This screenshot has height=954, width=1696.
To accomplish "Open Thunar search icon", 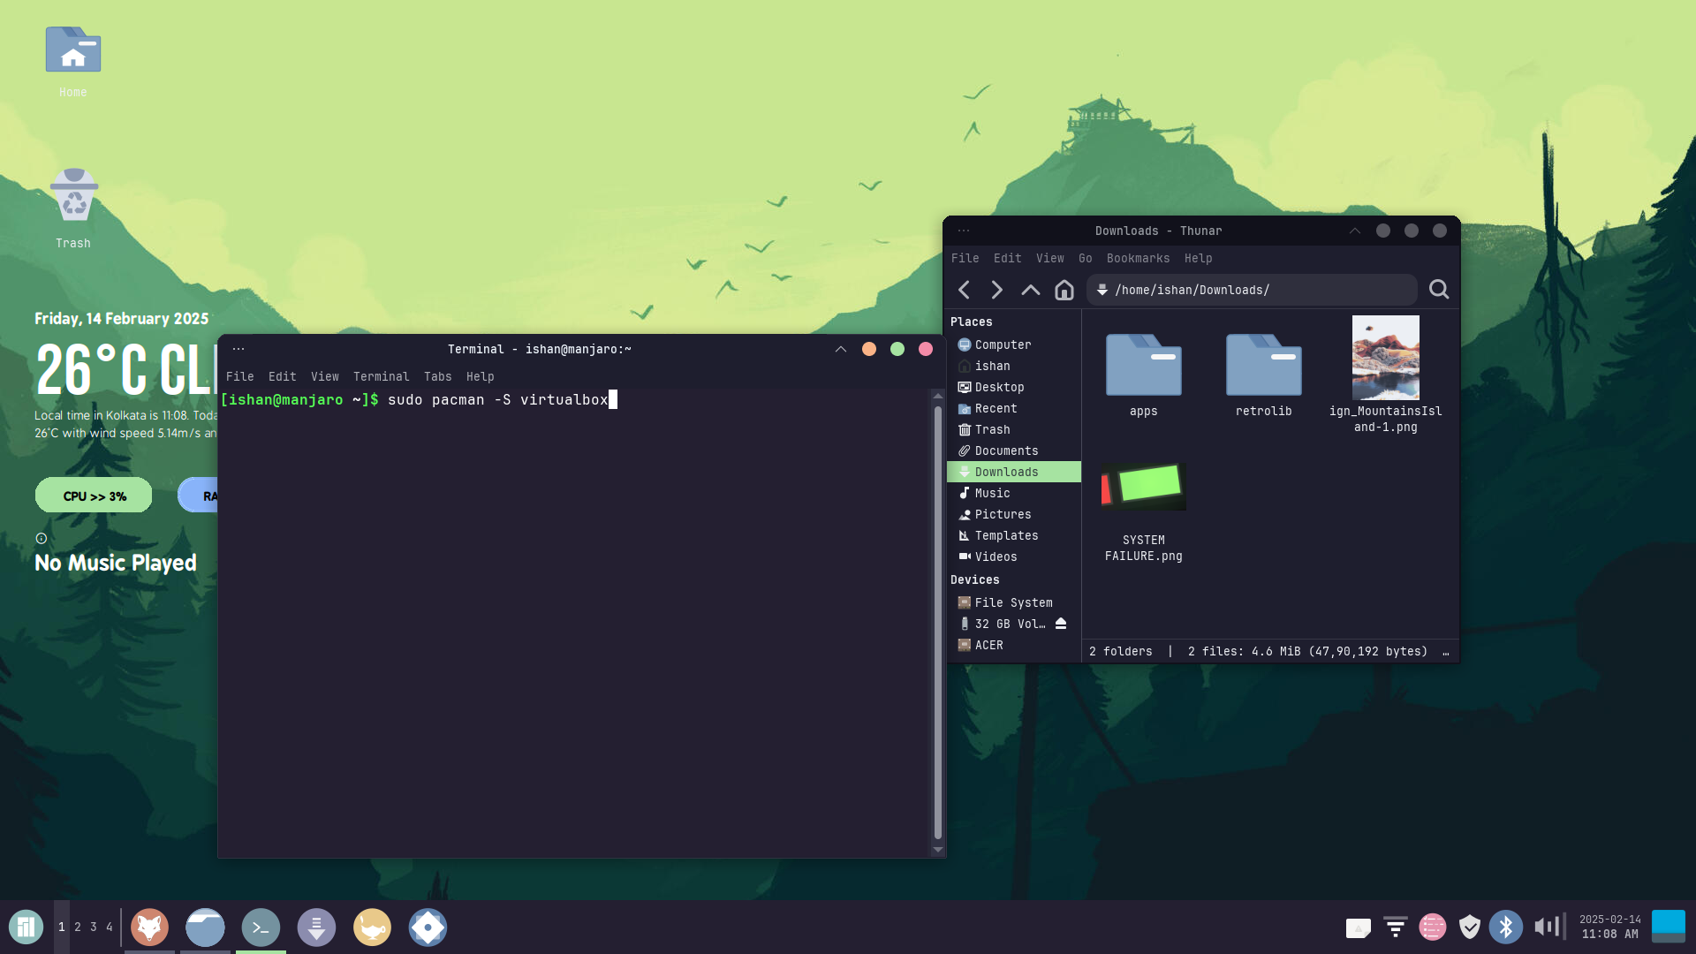I will click(x=1439, y=290).
